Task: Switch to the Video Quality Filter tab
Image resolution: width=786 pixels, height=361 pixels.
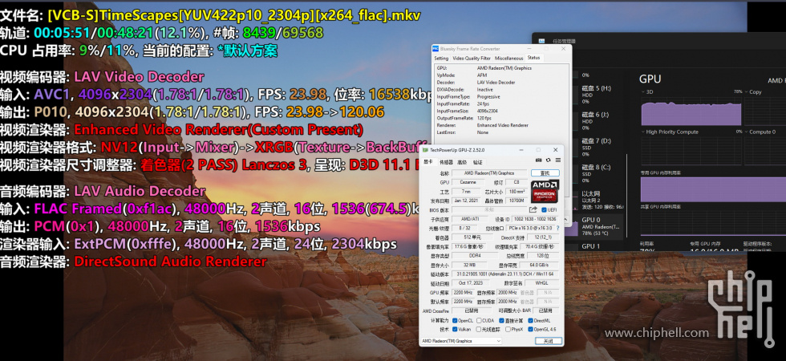Action: (472, 58)
